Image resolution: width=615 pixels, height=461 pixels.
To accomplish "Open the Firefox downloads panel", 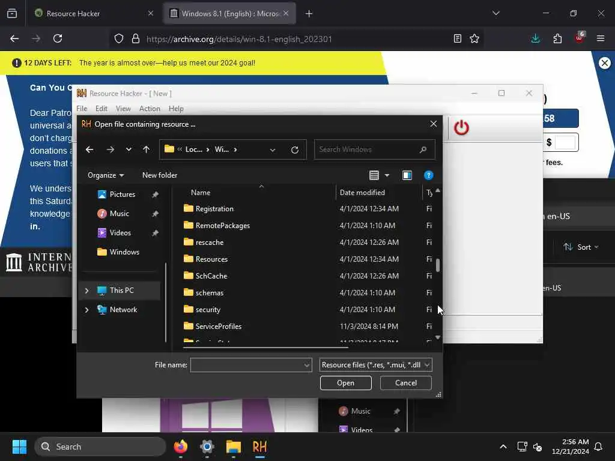I will click(x=535, y=38).
